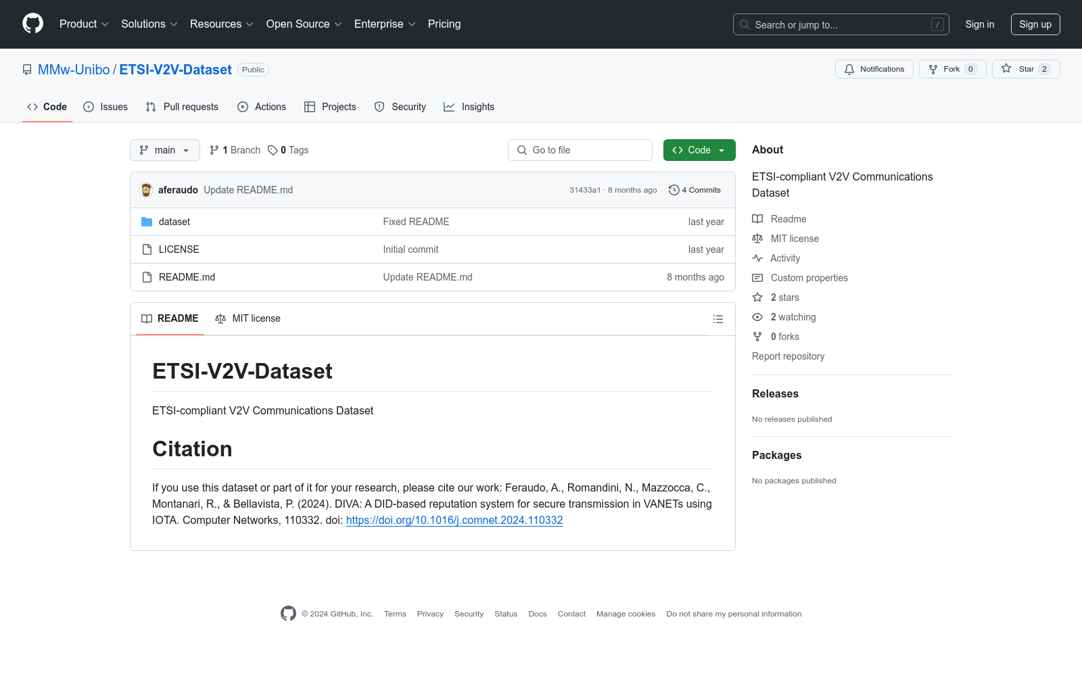This screenshot has width=1082, height=676.
Task: Expand the Open Source menu
Action: point(304,24)
